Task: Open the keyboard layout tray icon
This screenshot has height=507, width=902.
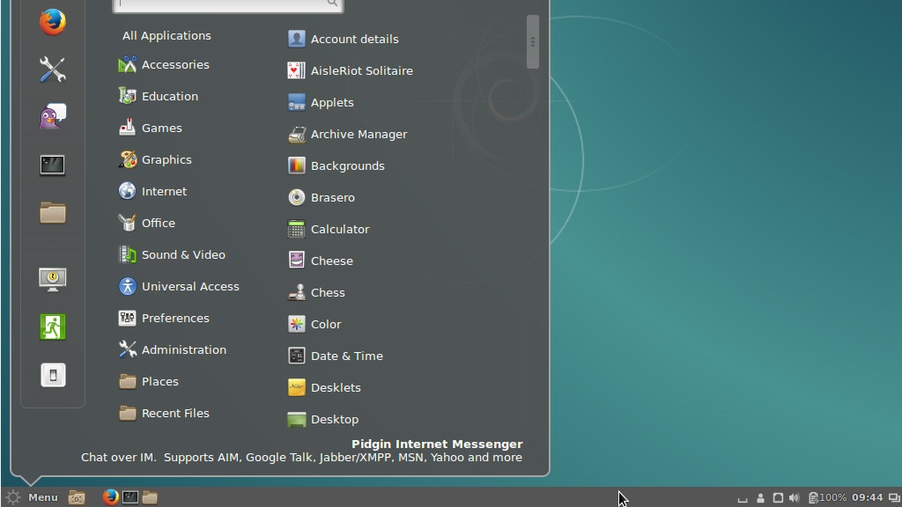Action: pyautogui.click(x=743, y=497)
